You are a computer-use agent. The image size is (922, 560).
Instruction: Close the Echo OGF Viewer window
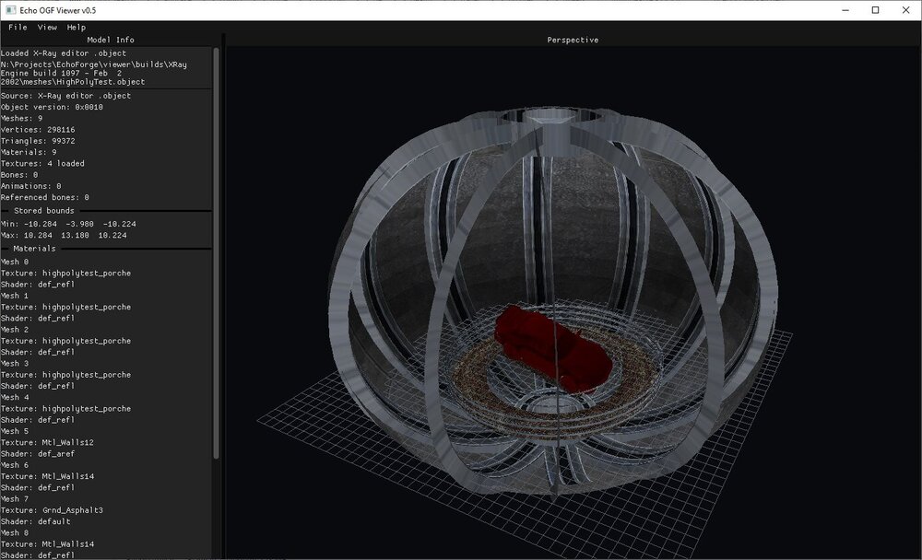click(x=905, y=10)
